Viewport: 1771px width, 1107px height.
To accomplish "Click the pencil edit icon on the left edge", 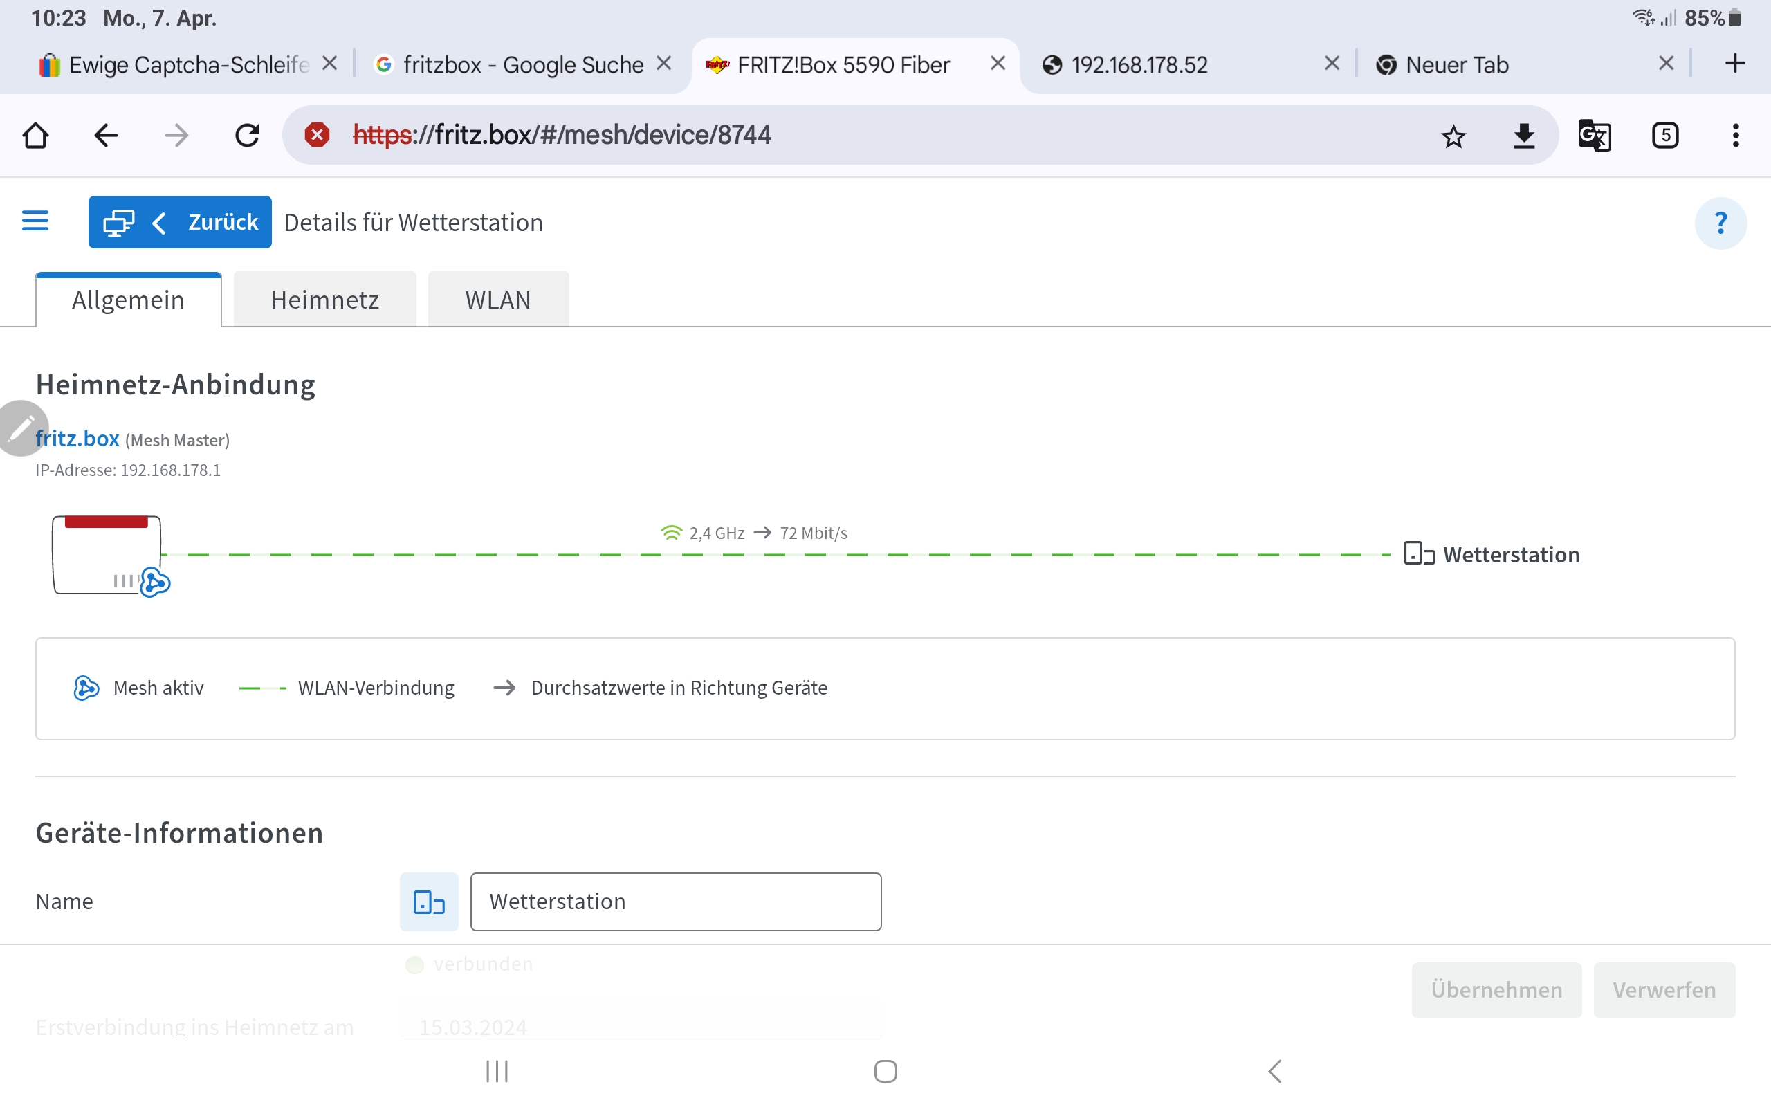I will point(22,428).
